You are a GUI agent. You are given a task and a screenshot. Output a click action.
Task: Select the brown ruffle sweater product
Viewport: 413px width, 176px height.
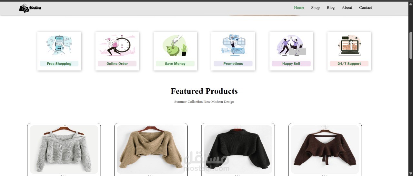[x=325, y=150]
